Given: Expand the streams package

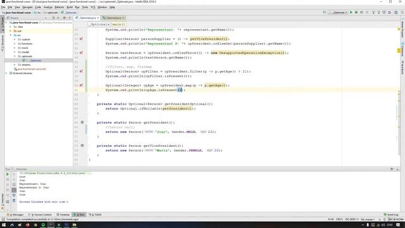Looking at the screenshot, I should tap(15, 65).
